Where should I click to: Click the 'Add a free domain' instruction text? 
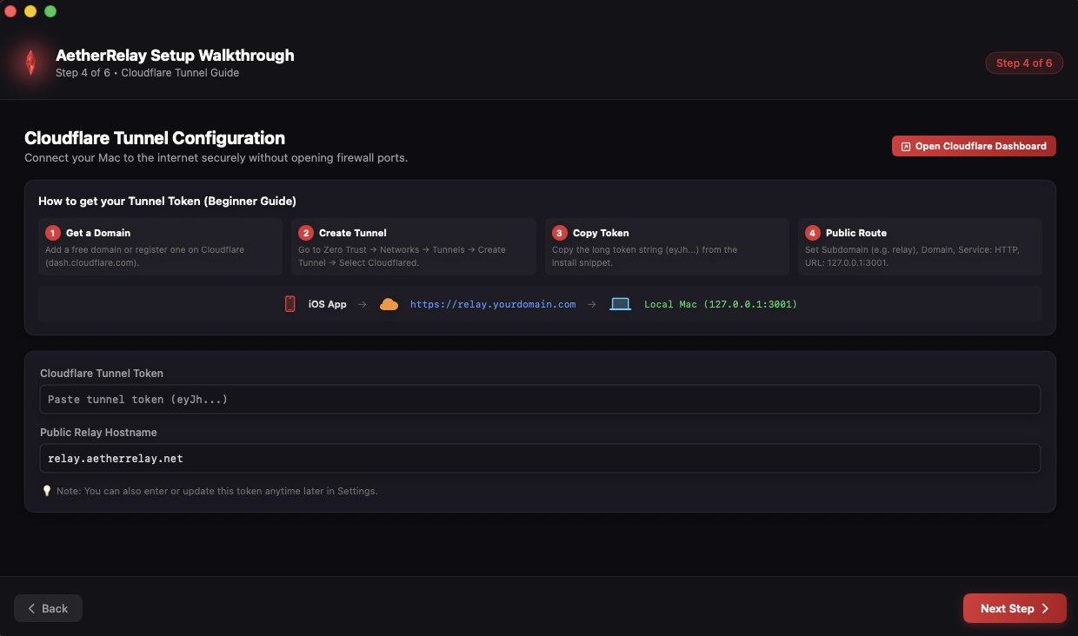click(145, 256)
